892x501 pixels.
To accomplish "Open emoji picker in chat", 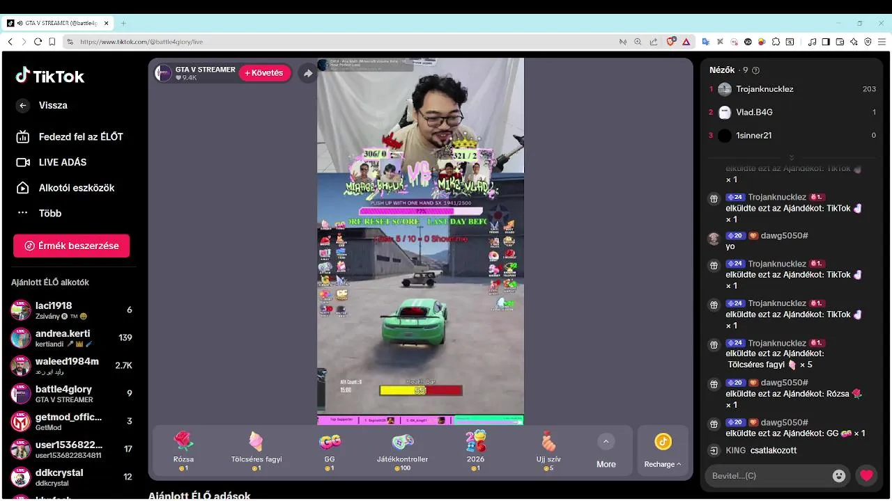I will [839, 476].
